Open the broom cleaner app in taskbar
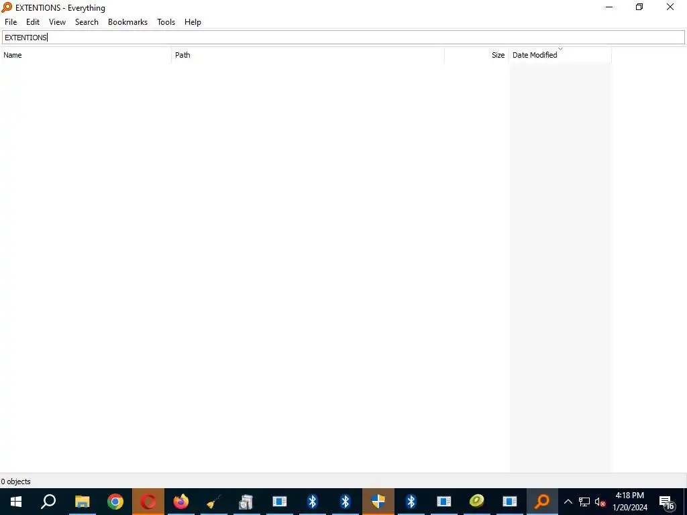Image resolution: width=687 pixels, height=515 pixels. [214, 502]
